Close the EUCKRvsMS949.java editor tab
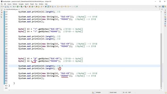Screen dimensions: 167x94 19,9
